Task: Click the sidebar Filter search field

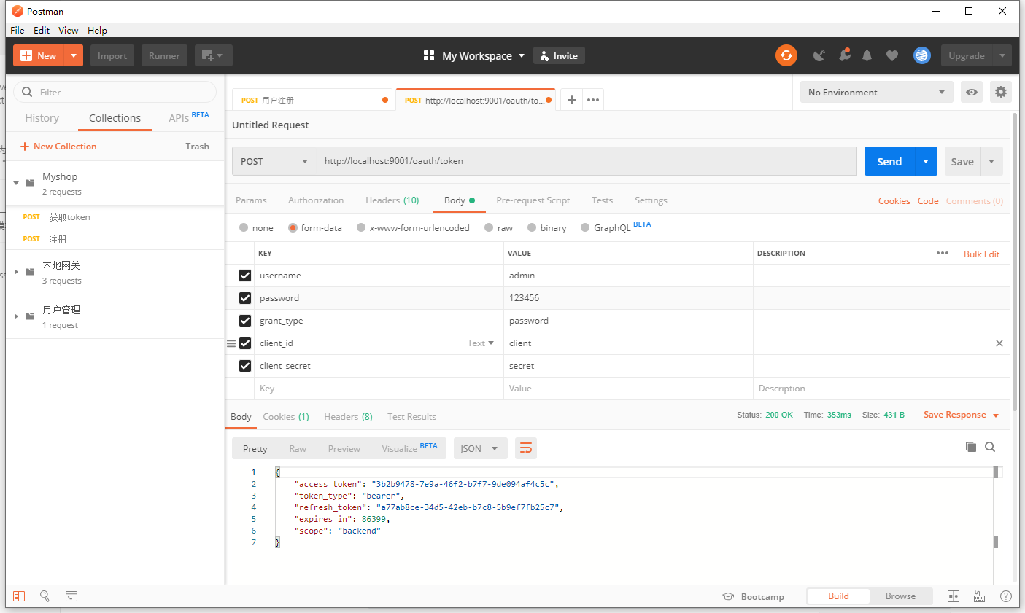Action: (x=115, y=92)
